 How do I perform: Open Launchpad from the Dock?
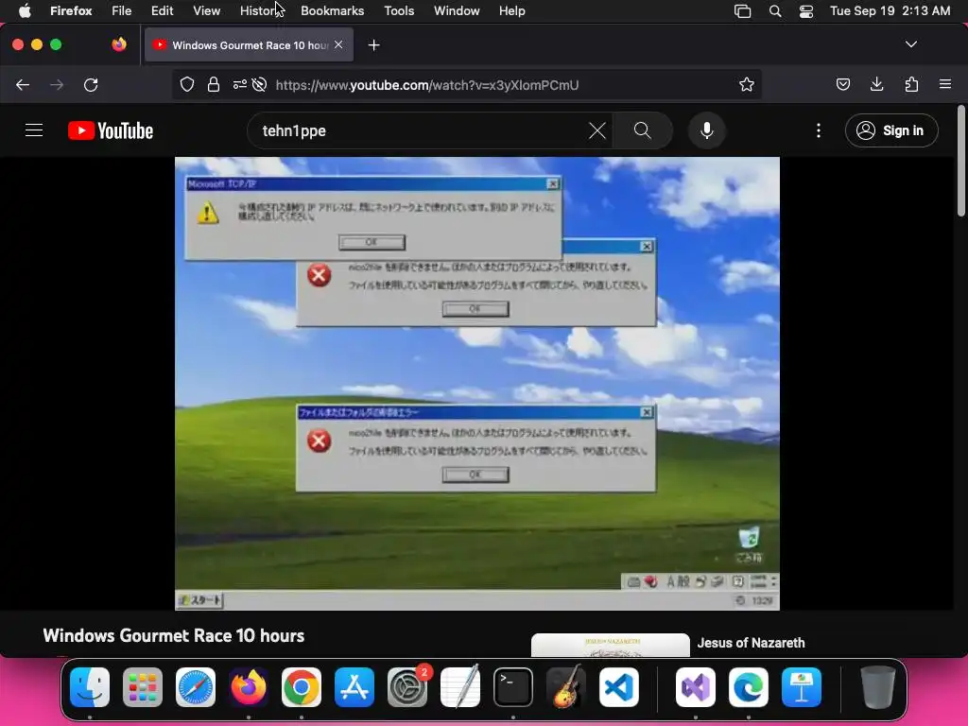143,686
